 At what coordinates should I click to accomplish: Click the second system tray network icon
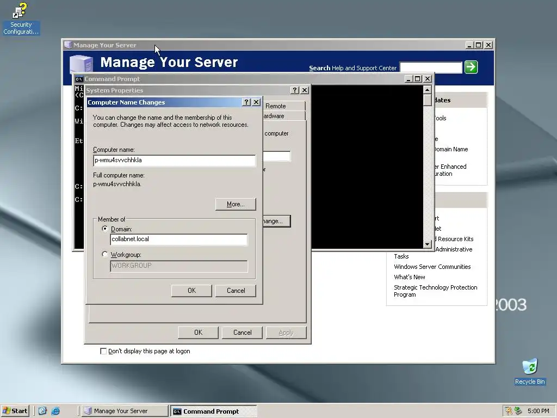click(518, 411)
